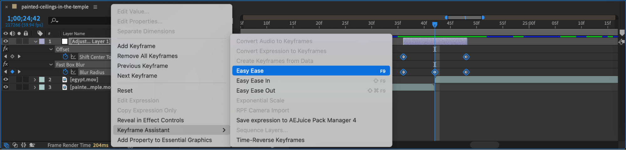
Task: Click the label color swatch of layer 3
Action: (42, 87)
